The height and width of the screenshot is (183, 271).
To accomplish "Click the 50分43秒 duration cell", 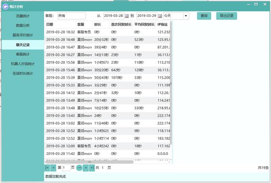I will click(101, 78).
